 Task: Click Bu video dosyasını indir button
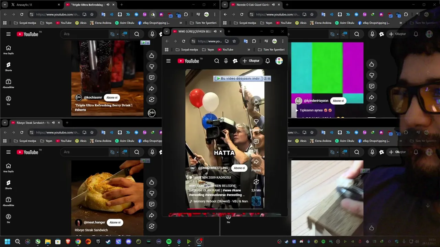[x=238, y=79]
